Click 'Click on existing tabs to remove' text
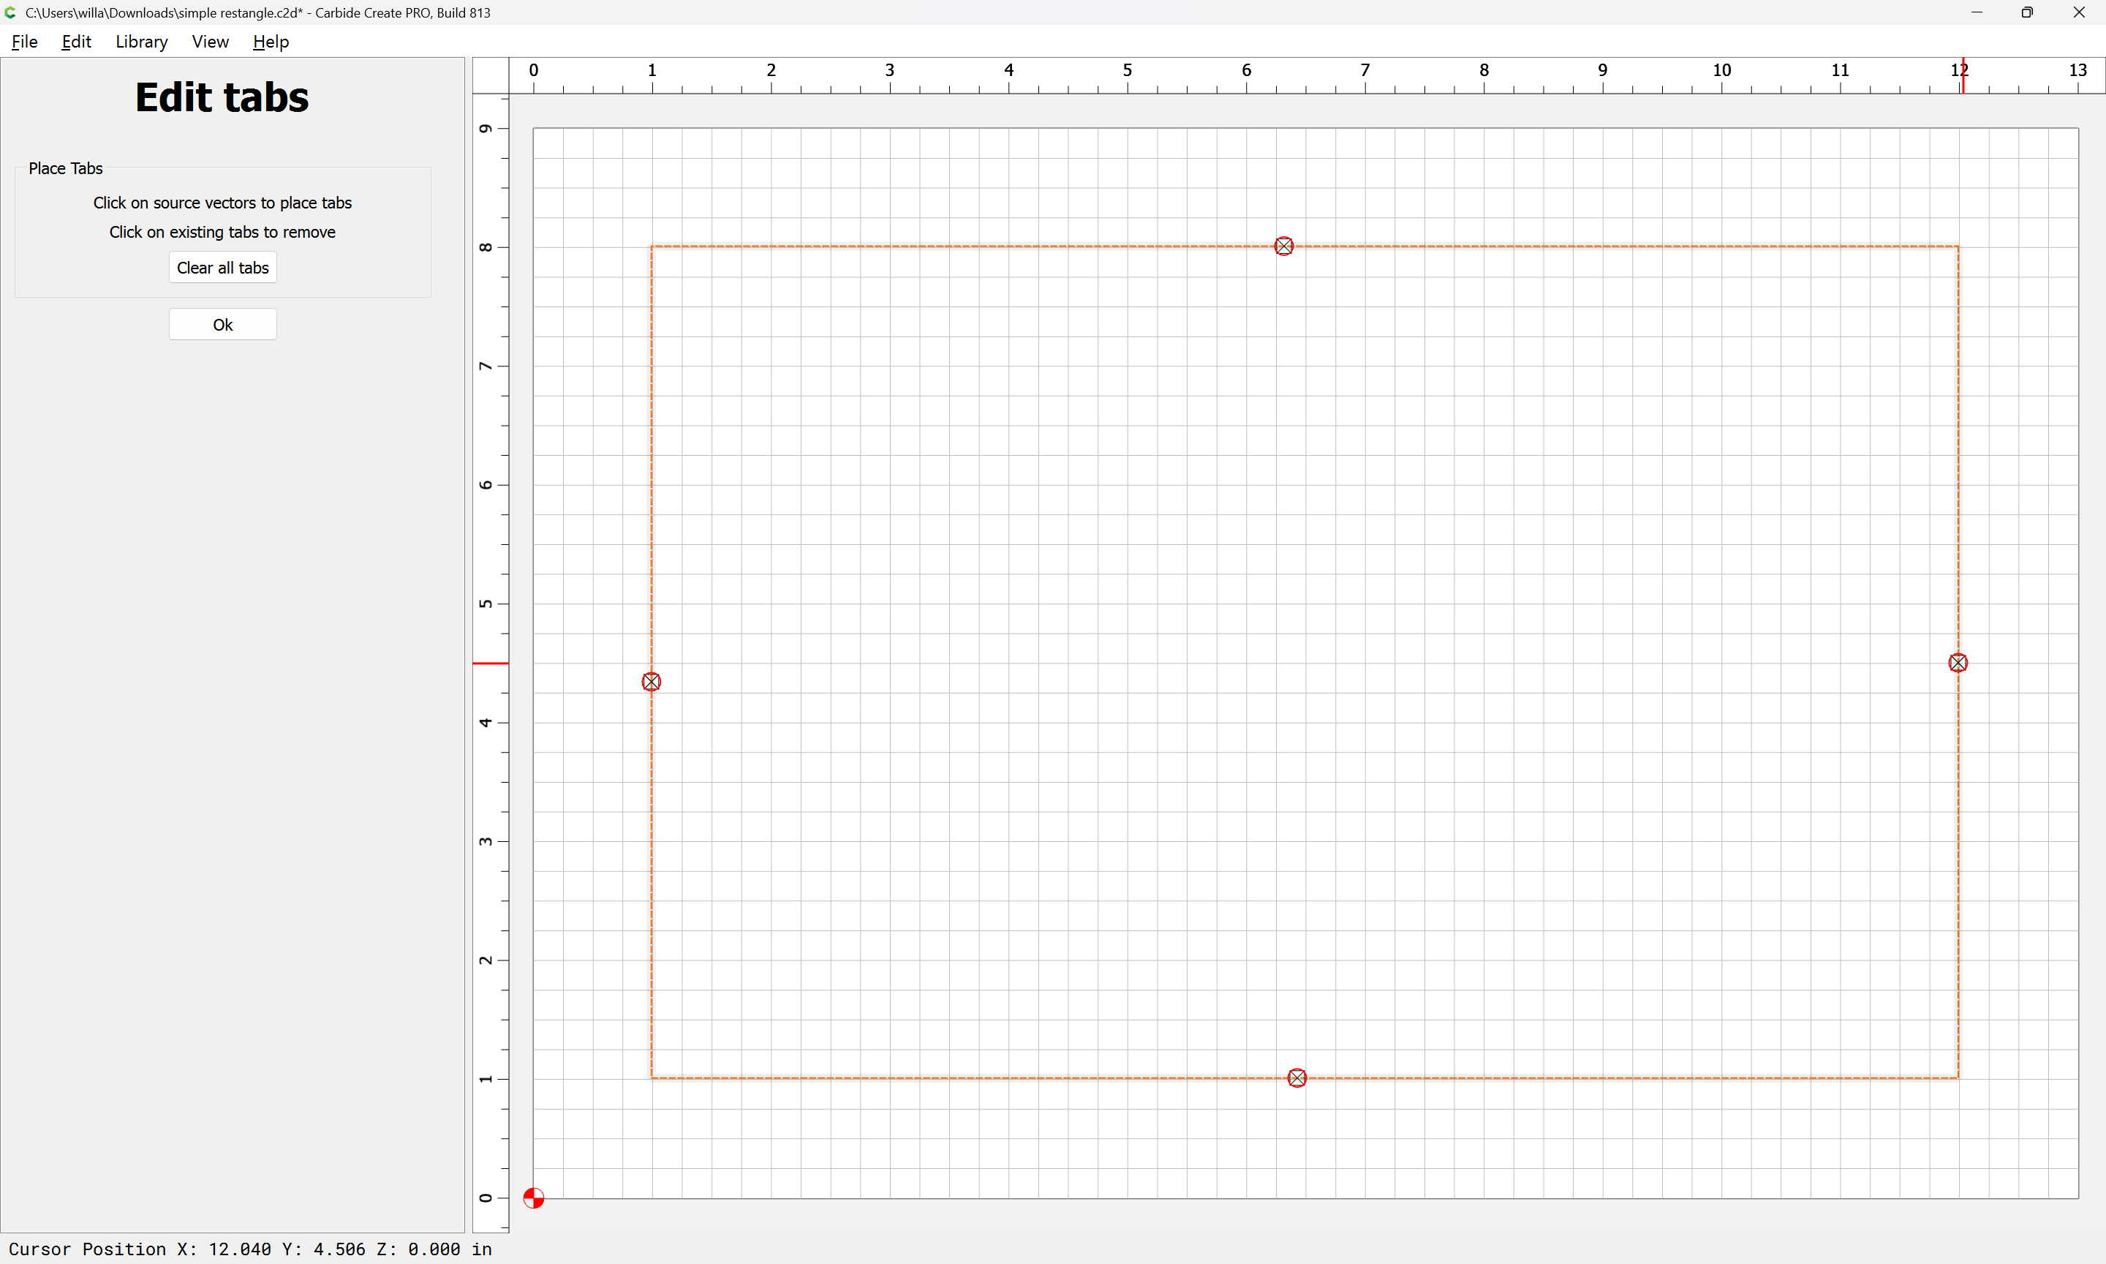The image size is (2106, 1264). pos(222,232)
